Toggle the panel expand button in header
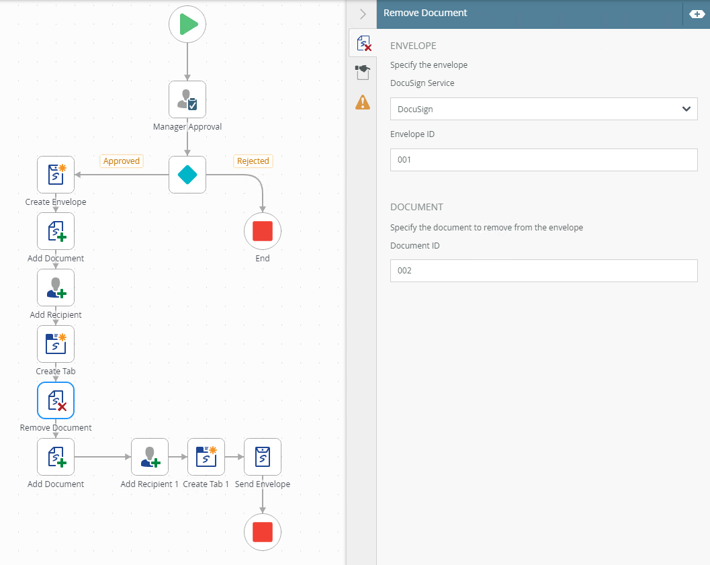Viewport: 710px width, 565px height. tap(697, 13)
